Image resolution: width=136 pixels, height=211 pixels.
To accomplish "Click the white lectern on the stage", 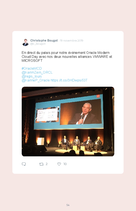I will coord(41,141).
